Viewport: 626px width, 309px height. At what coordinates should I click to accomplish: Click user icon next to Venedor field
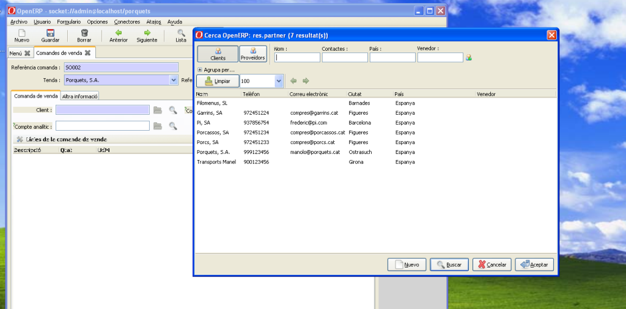click(x=469, y=57)
